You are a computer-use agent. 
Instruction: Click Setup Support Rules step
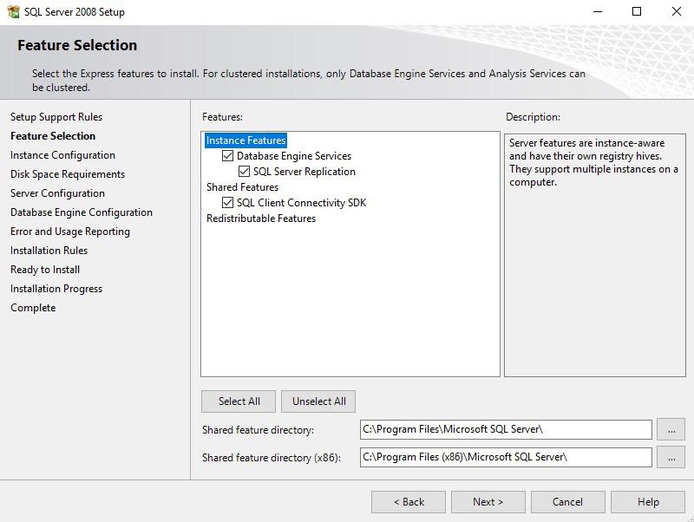56,117
